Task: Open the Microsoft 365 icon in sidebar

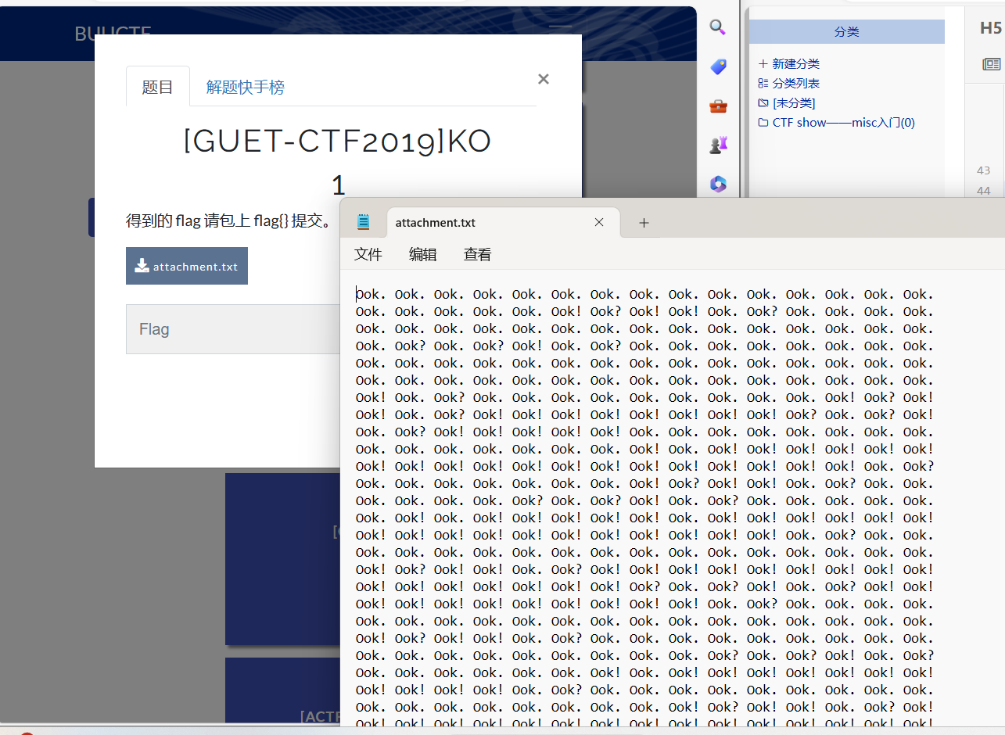Action: click(x=718, y=184)
